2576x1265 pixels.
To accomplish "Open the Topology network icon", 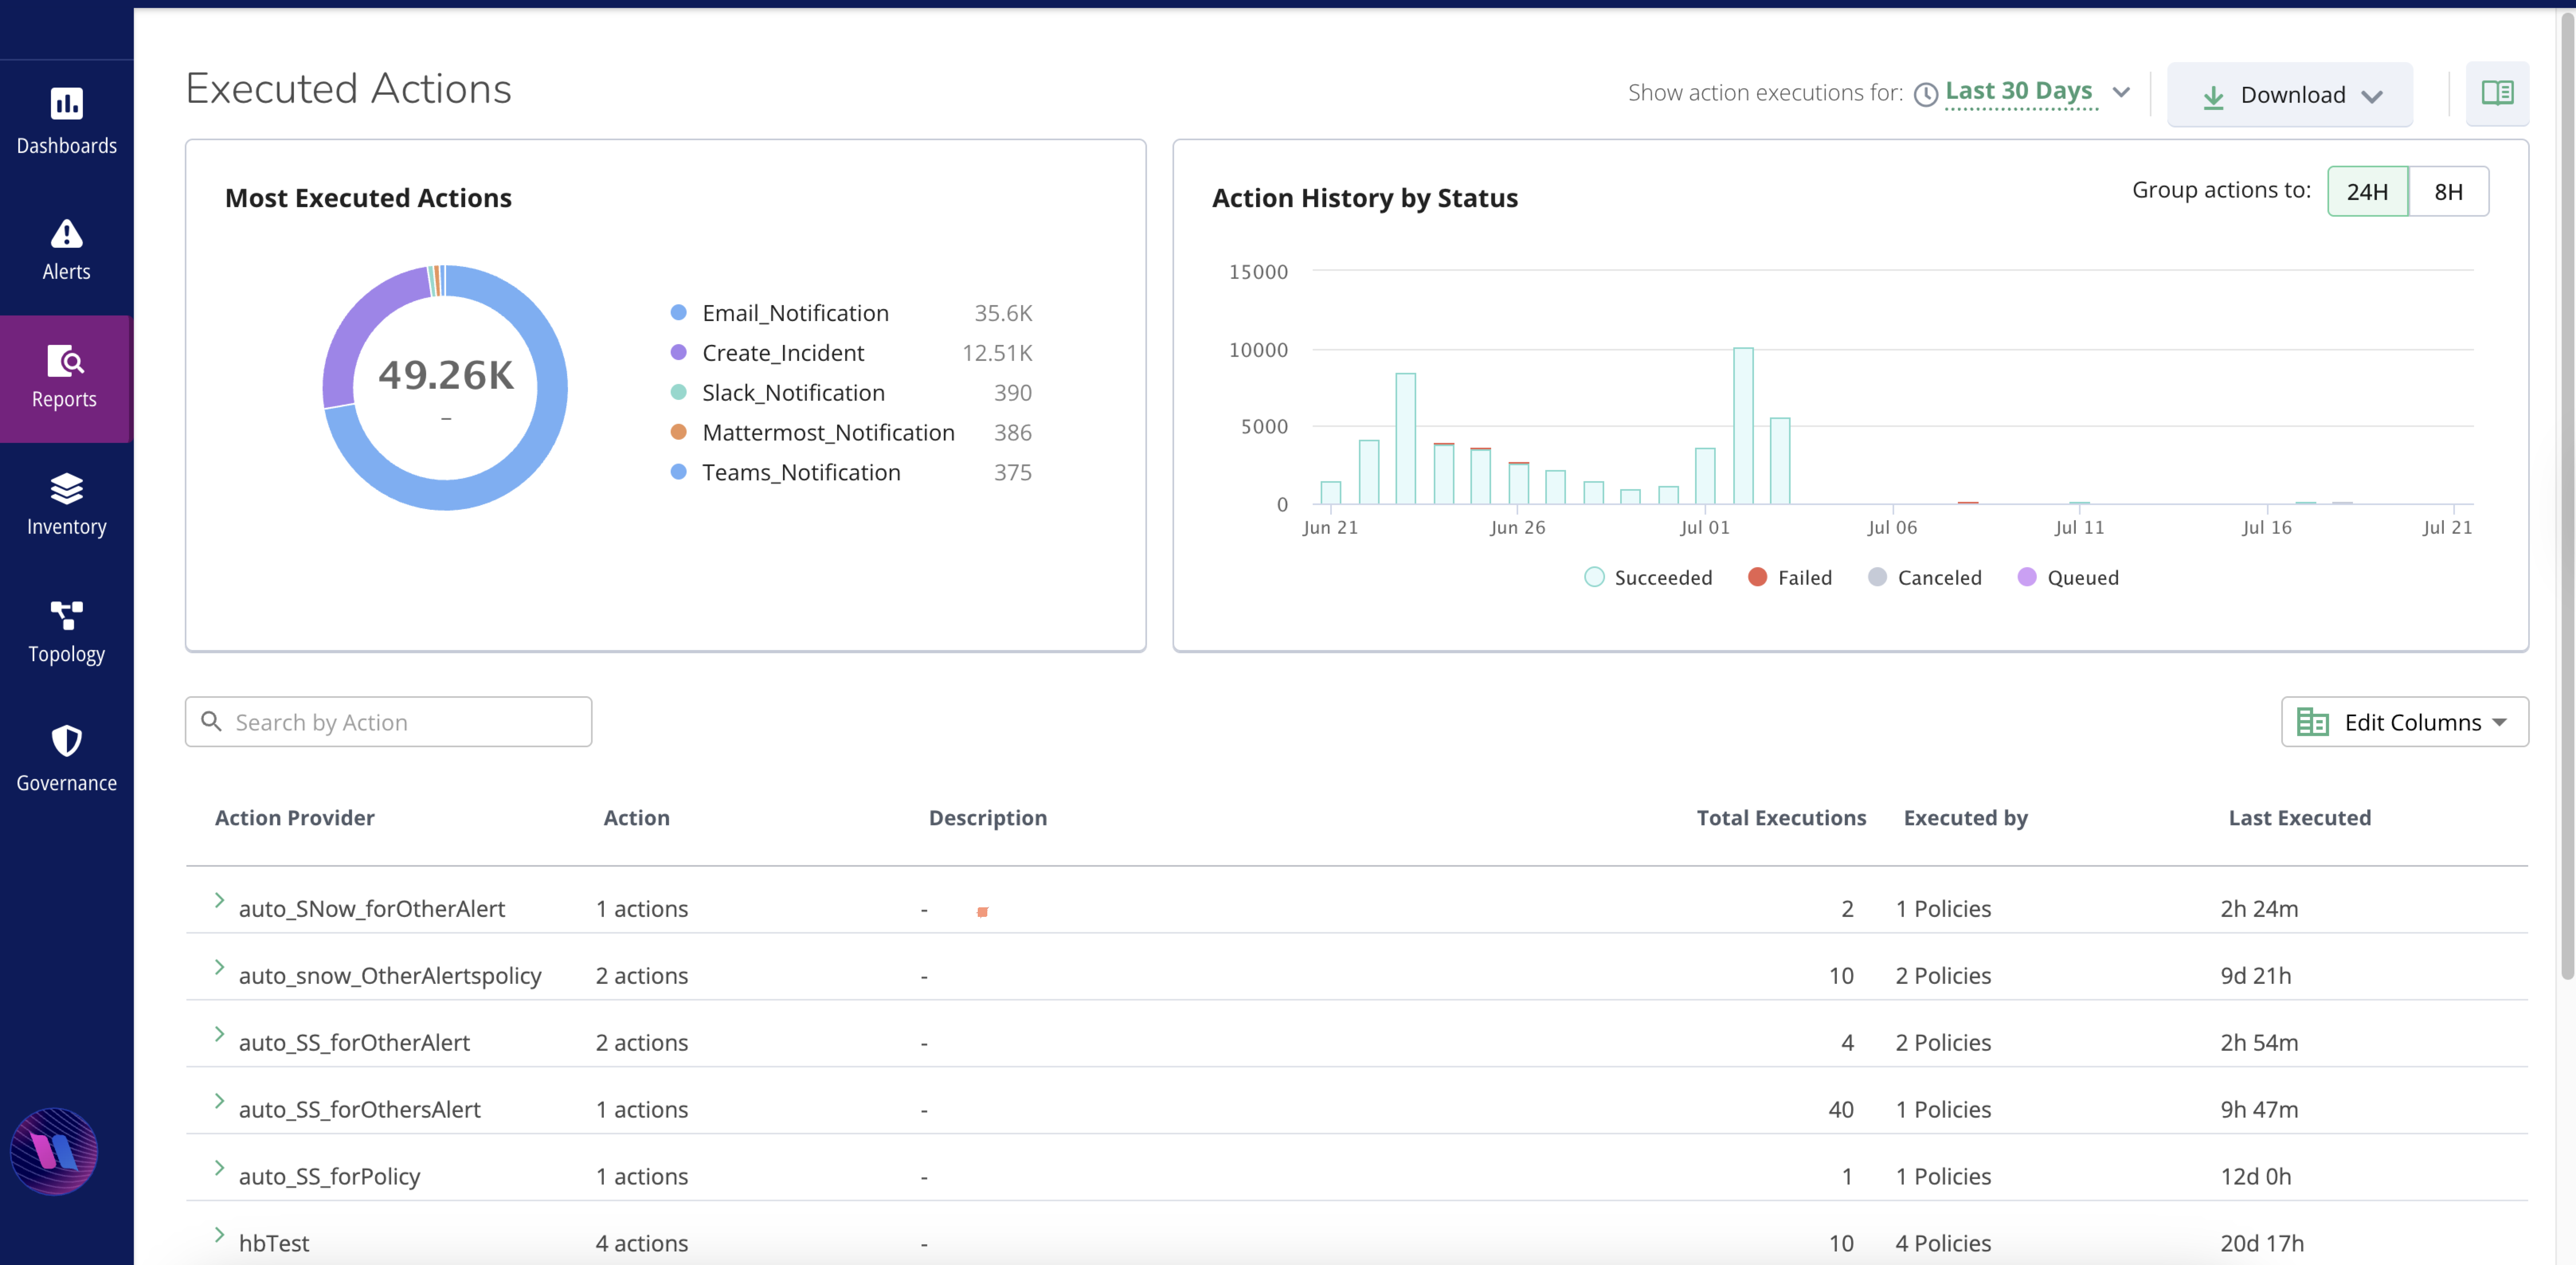I will [66, 616].
